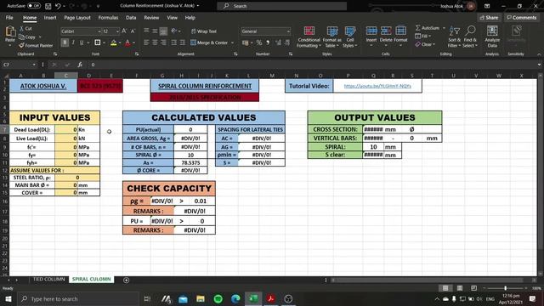Toggle the AutoSave switch

pyautogui.click(x=34, y=6)
